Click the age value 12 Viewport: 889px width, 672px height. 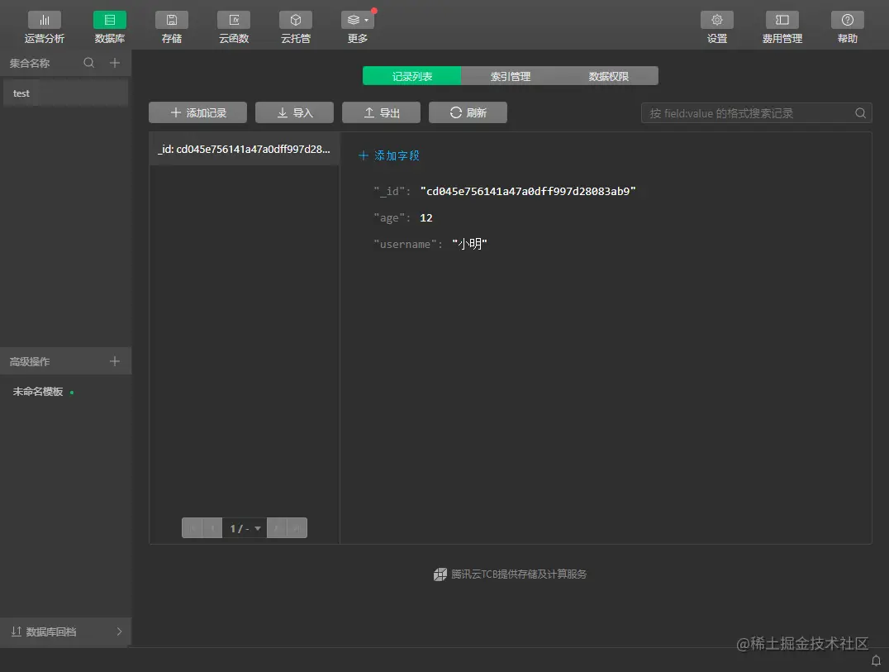(425, 217)
